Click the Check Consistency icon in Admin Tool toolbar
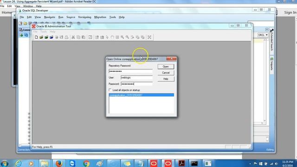297x167 pixels. tap(90, 37)
